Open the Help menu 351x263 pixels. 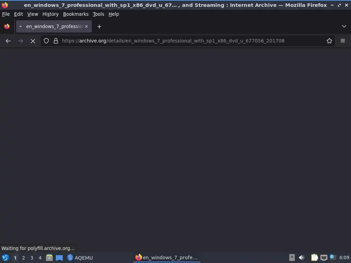coord(114,14)
